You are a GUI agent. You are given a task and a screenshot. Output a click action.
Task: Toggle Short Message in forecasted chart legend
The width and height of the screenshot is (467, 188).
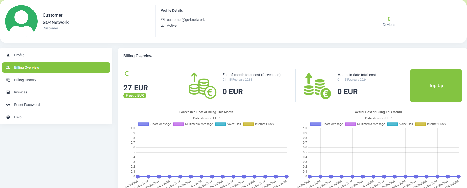(x=155, y=124)
